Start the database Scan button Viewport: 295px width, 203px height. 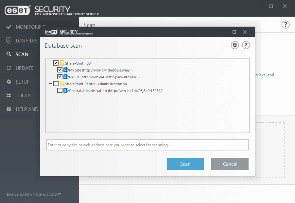185,164
